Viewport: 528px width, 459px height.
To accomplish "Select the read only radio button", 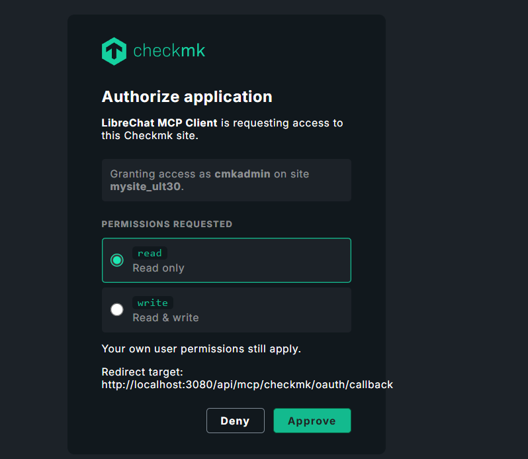I will (x=117, y=260).
